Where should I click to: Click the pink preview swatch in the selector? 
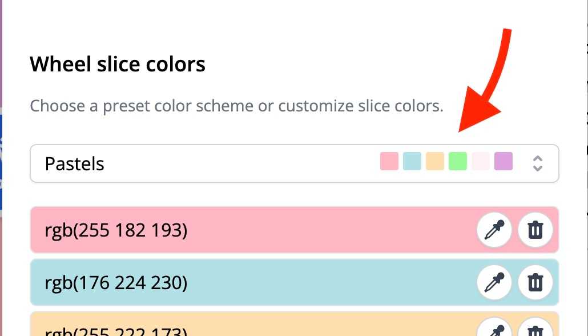point(389,161)
